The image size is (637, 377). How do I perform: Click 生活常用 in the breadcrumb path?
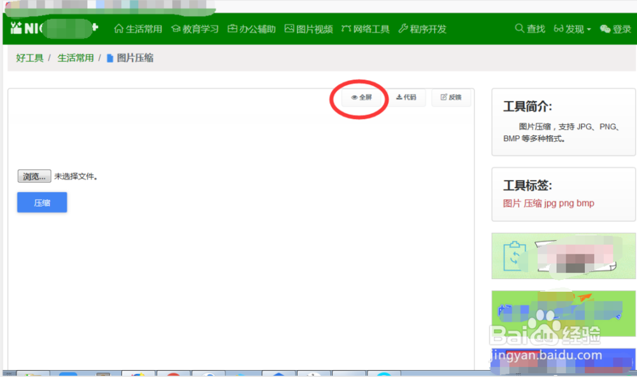(76, 57)
